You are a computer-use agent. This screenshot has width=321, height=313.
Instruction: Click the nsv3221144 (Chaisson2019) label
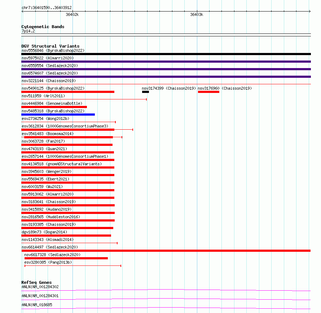(x=49, y=81)
